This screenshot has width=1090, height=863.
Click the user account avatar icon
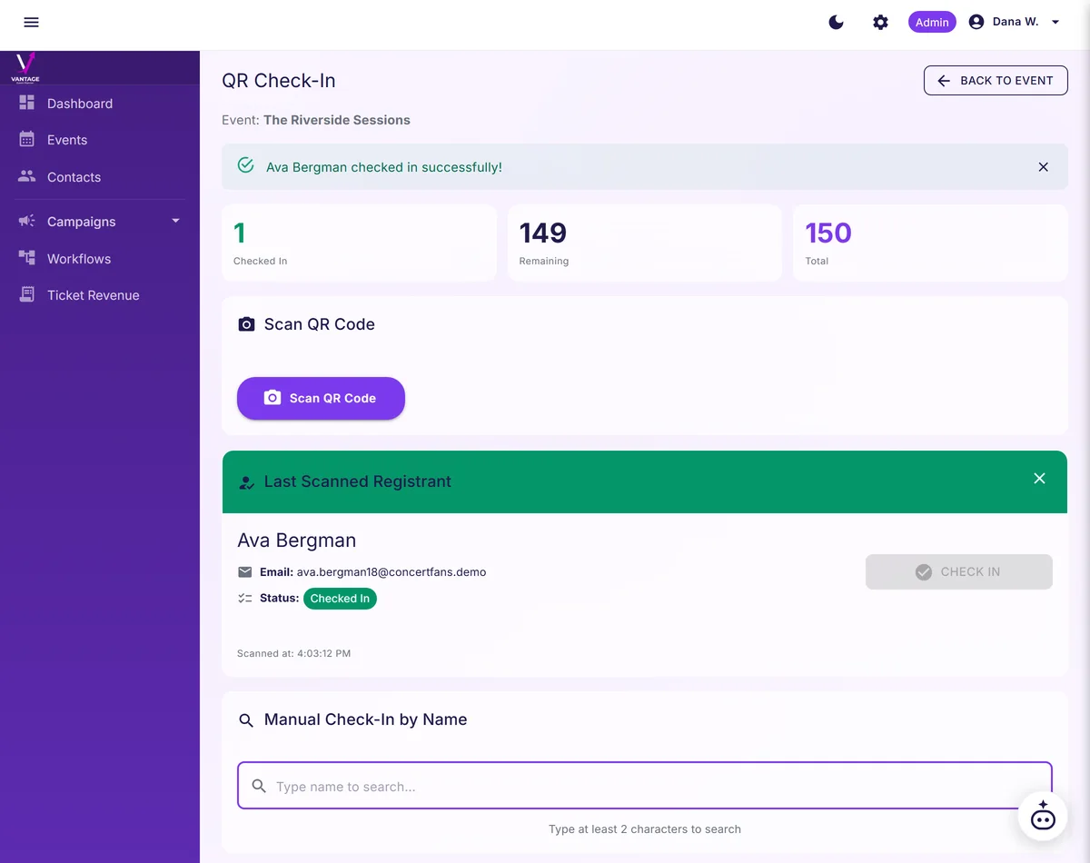point(976,23)
